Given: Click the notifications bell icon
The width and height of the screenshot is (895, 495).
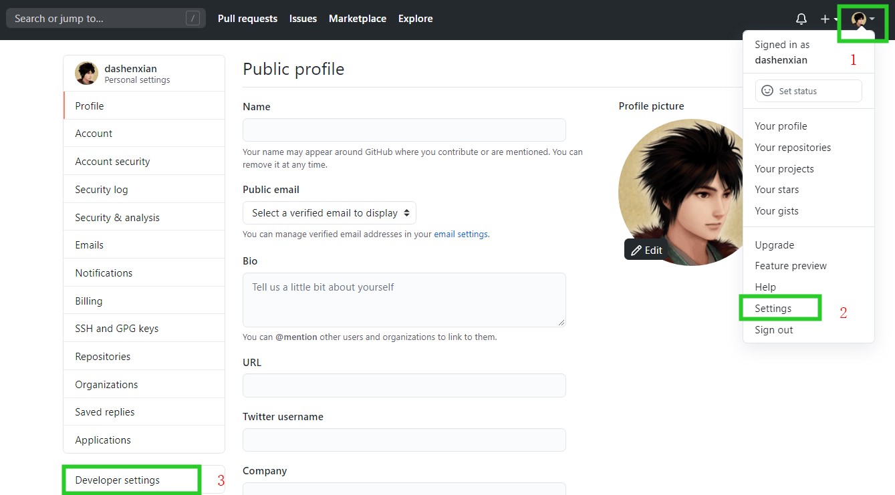Looking at the screenshot, I should [x=801, y=19].
